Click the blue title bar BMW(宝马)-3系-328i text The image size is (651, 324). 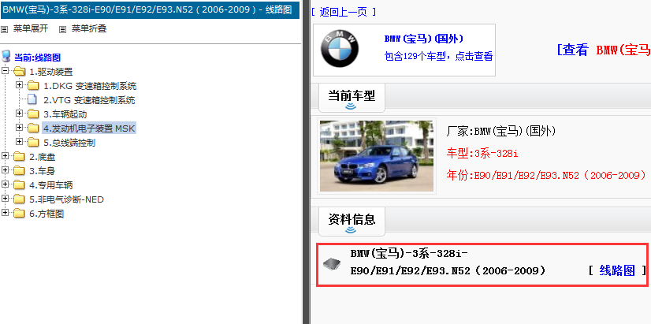point(147,9)
